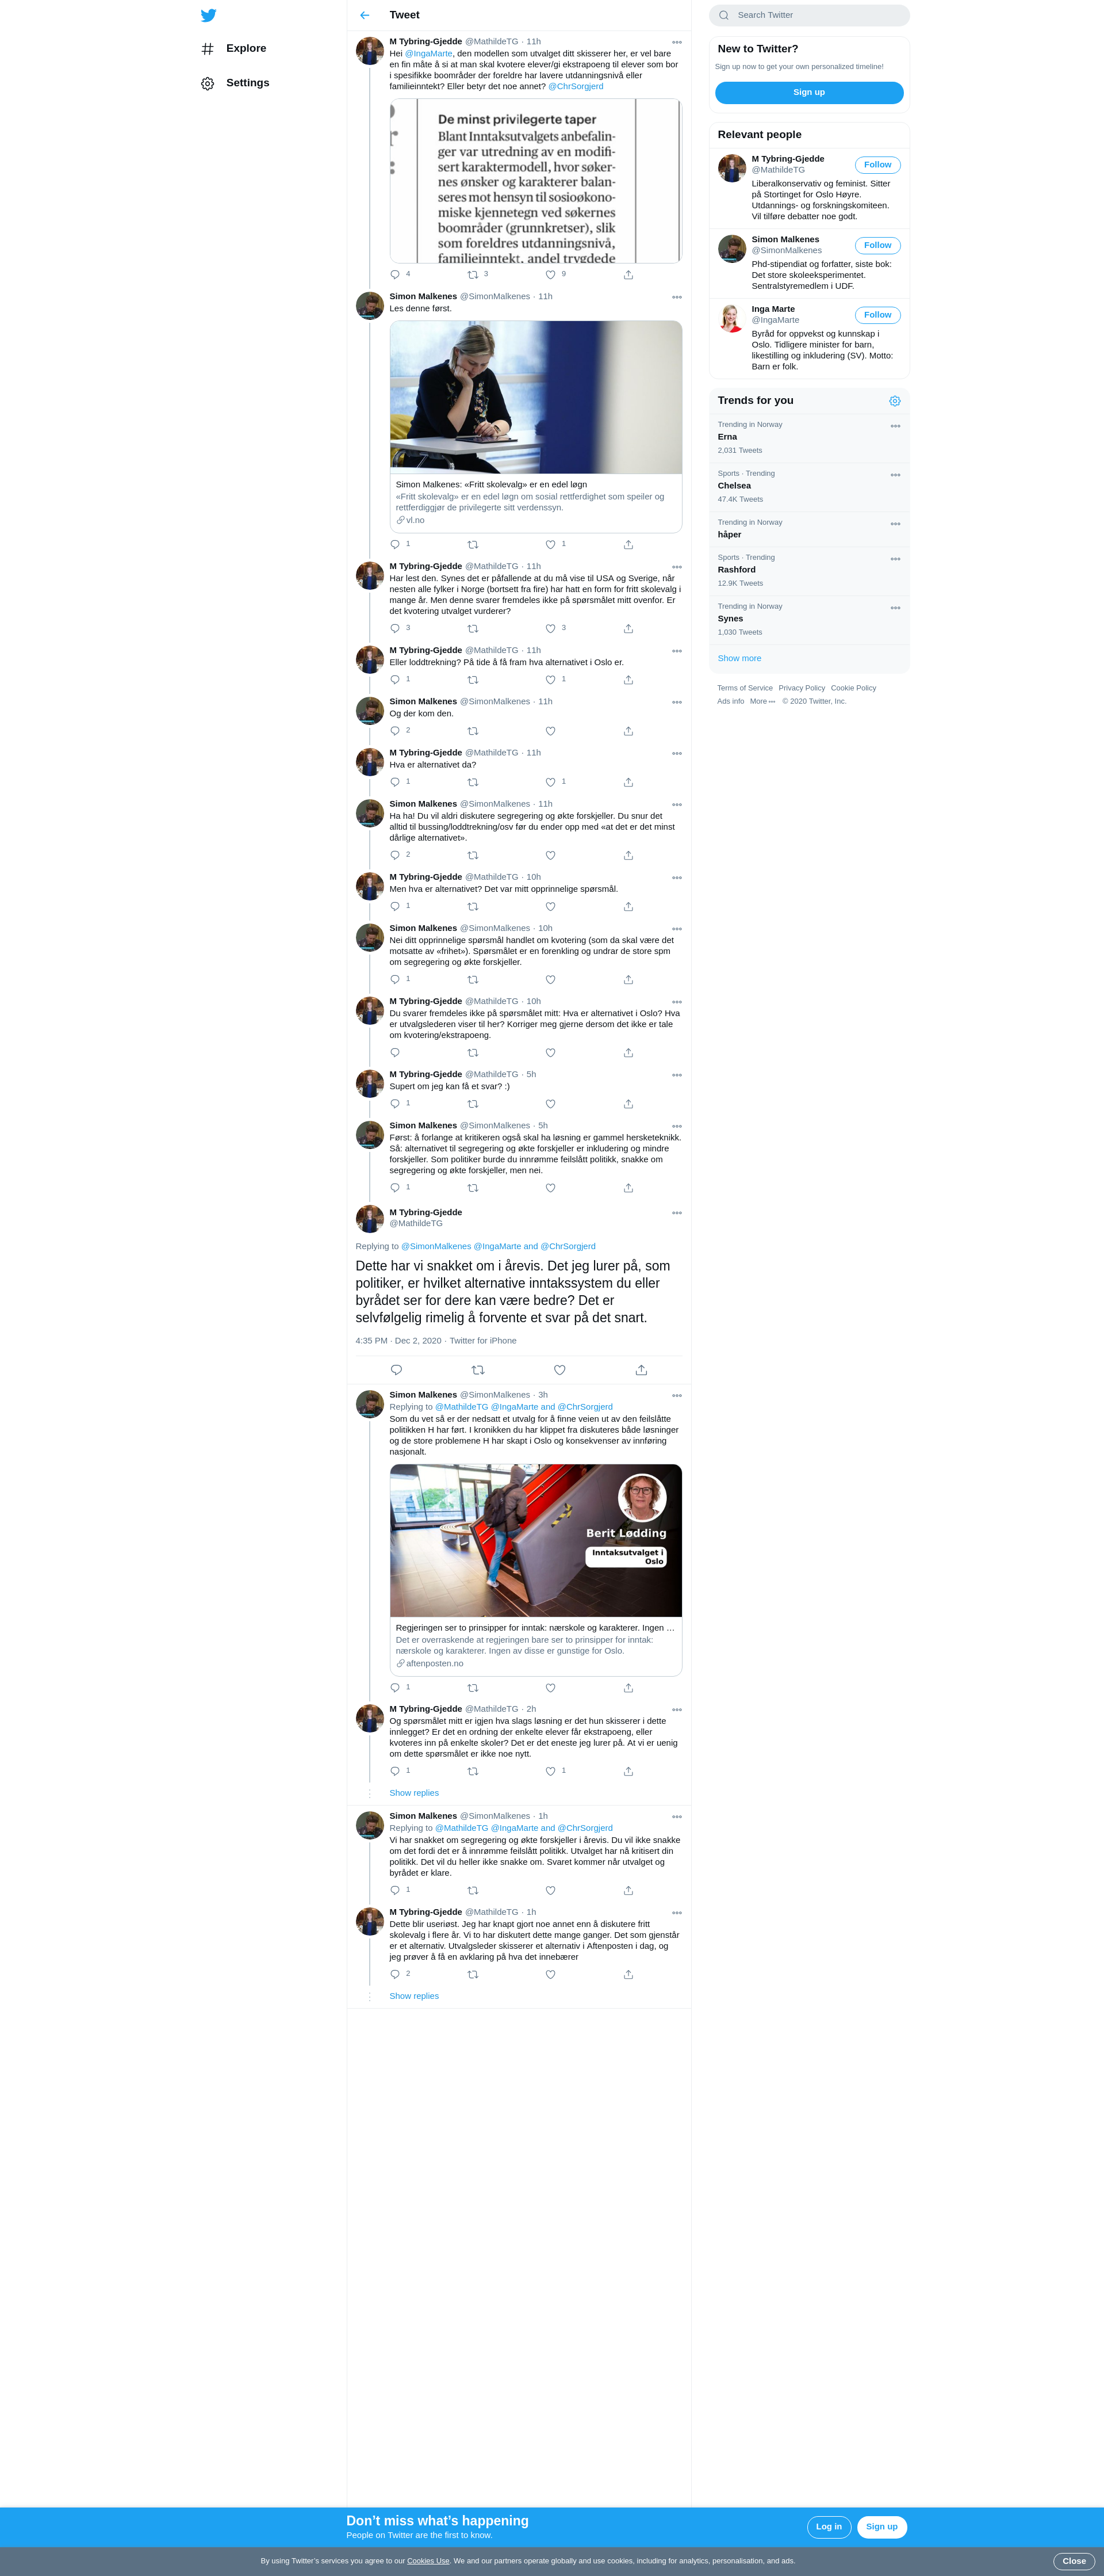1104x2576 pixels.
Task: Follow Inga Marte in Relevant people
Action: point(877,315)
